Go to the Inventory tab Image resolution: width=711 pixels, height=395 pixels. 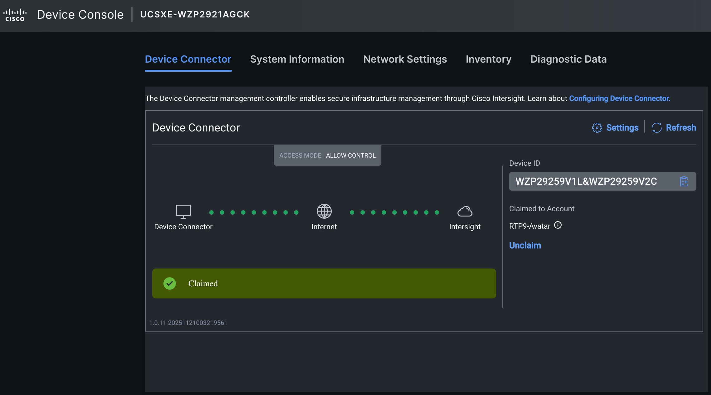tap(489, 59)
